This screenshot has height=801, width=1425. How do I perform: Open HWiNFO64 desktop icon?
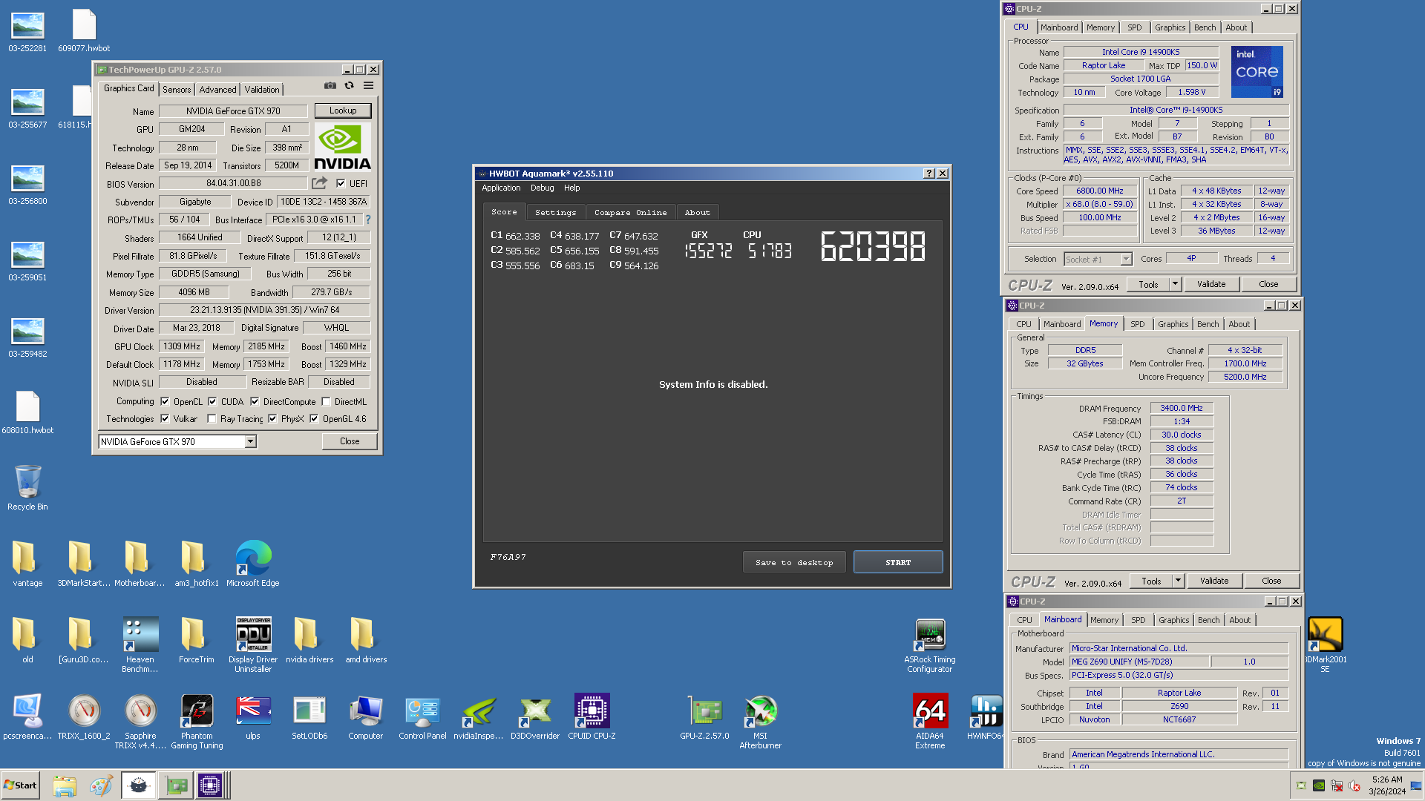[986, 716]
